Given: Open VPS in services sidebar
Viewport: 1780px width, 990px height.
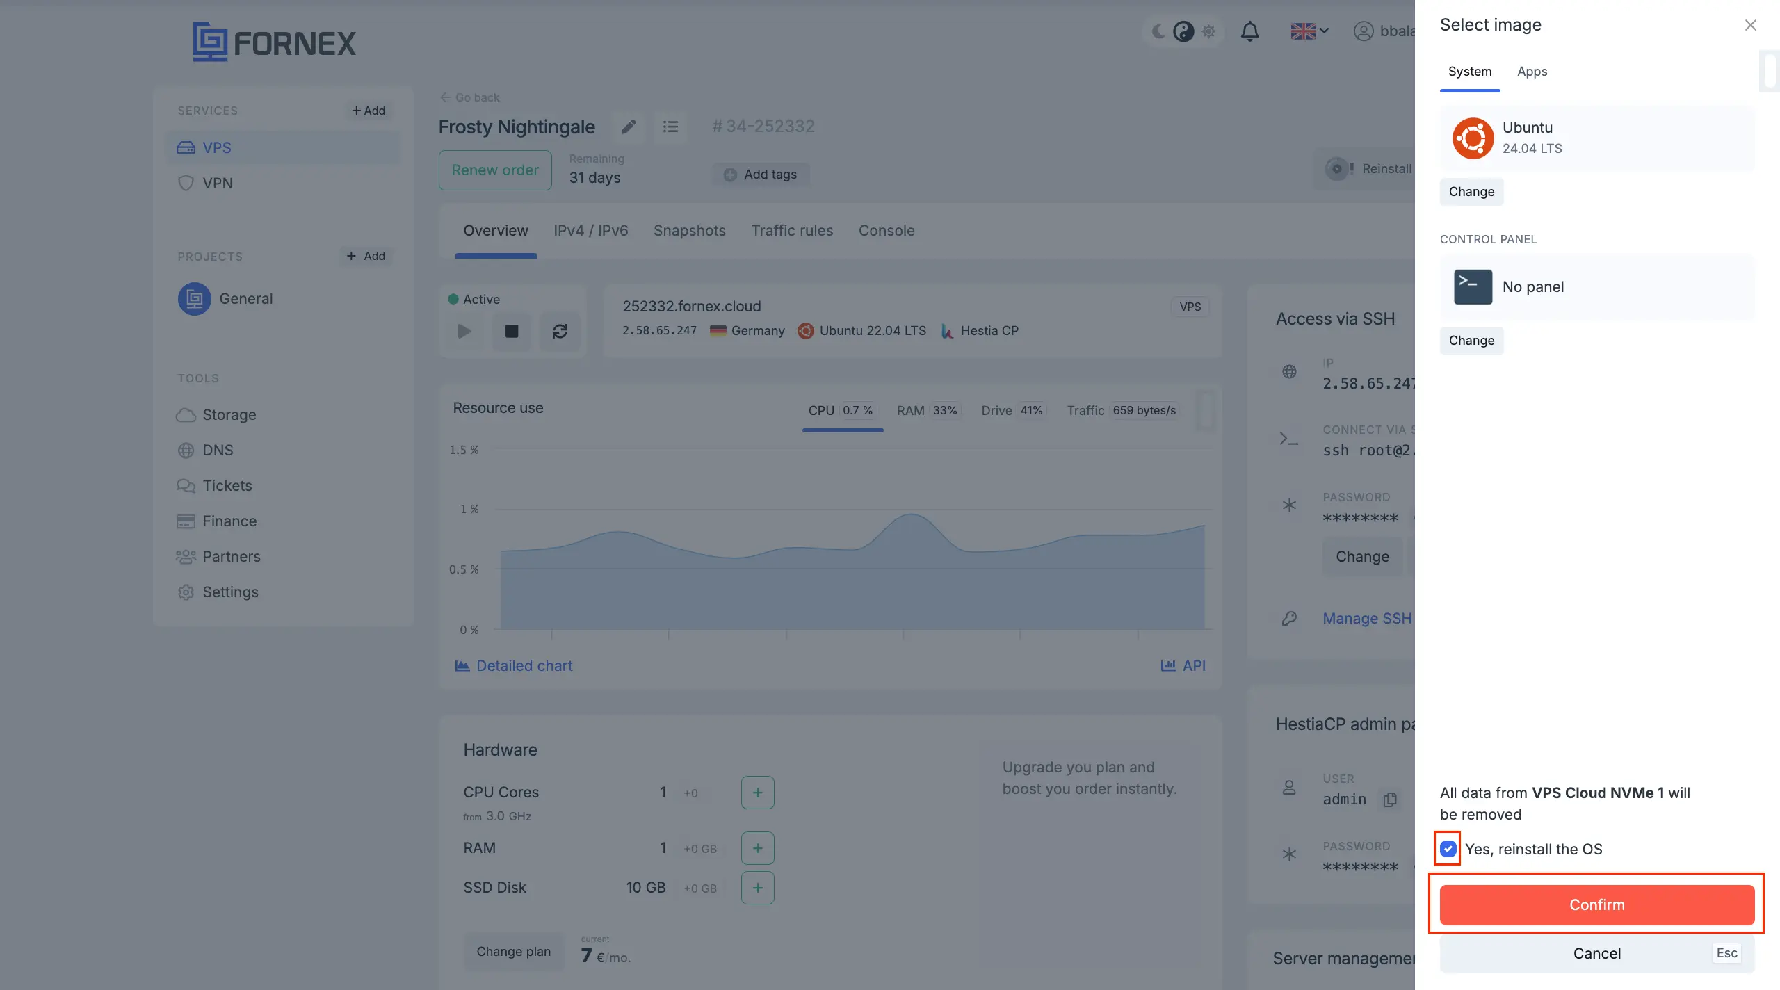Looking at the screenshot, I should pos(283,147).
